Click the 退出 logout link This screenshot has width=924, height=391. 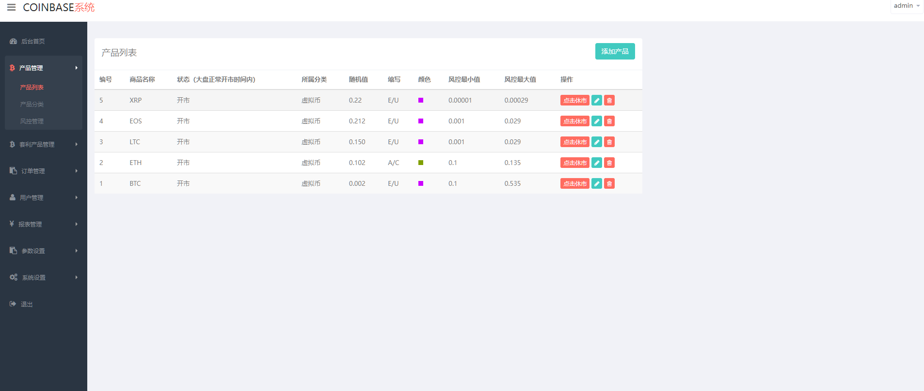point(27,304)
